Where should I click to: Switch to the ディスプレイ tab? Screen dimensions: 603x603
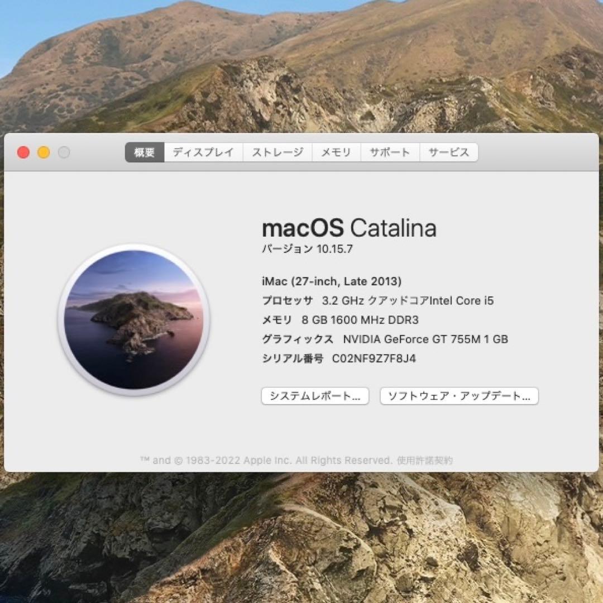203,152
